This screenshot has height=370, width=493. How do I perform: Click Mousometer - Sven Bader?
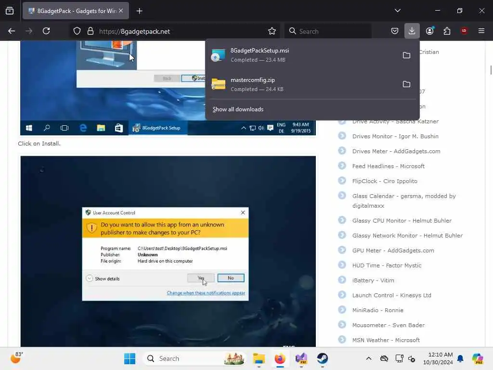[x=389, y=325]
